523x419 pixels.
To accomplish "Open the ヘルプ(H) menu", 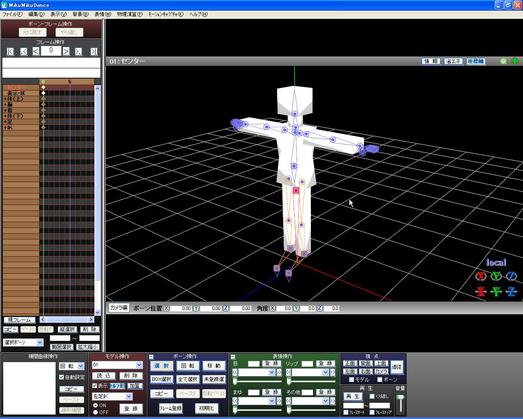I will [199, 14].
